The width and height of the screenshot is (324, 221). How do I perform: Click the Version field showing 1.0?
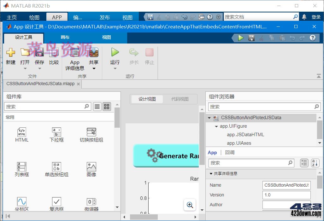pos(286,195)
